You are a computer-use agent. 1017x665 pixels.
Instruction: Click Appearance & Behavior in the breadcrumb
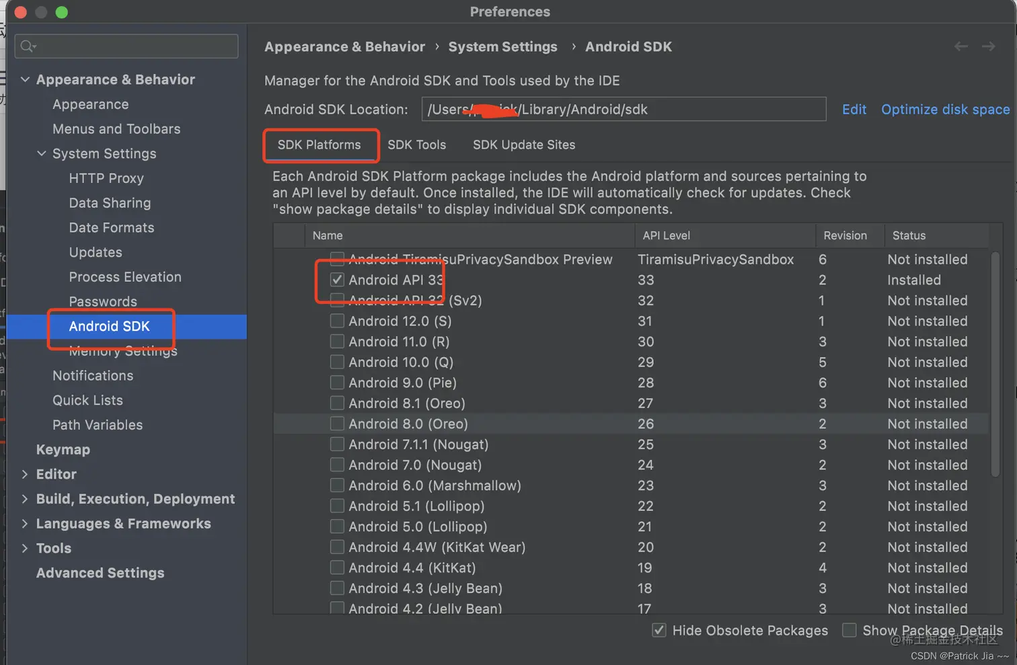[x=344, y=46]
